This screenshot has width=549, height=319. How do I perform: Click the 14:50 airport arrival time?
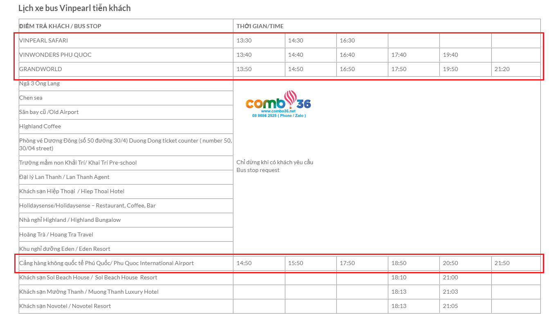(x=244, y=263)
